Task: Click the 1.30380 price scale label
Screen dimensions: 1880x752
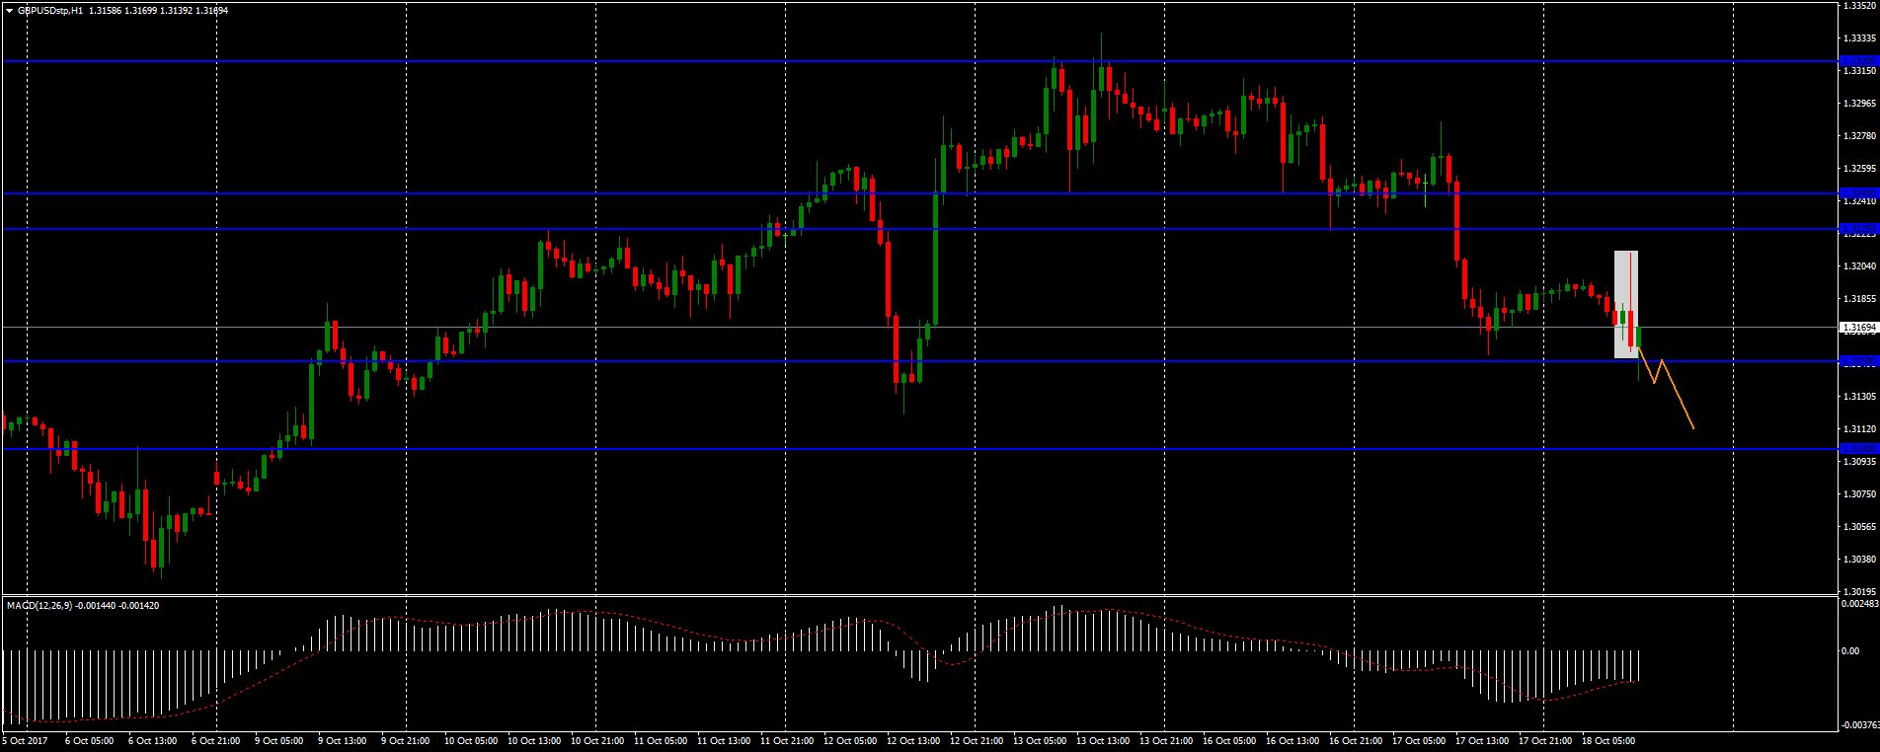Action: 1860,559
